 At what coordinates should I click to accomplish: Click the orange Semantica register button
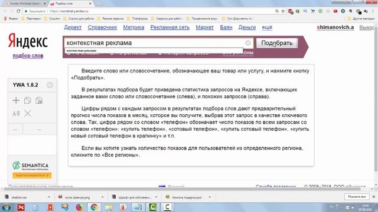[x=32, y=175]
